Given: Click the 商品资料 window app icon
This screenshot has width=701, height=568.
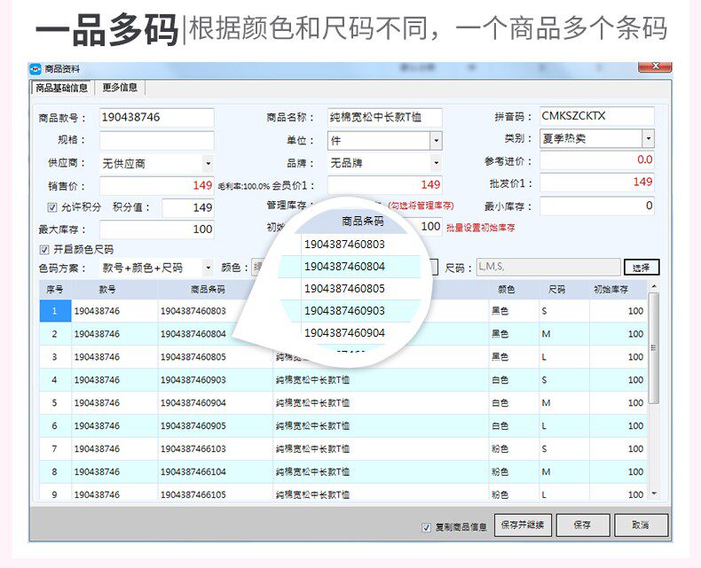Looking at the screenshot, I should click(35, 69).
